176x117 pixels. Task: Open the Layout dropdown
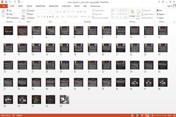(x=31, y=11)
